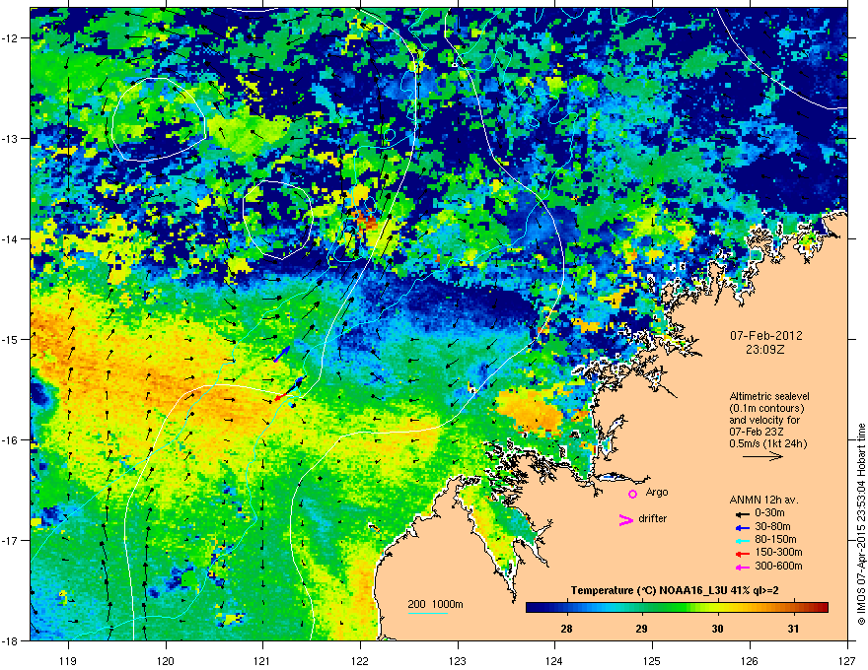
Task: Click the latitude axis label -13
Action: 10,138
